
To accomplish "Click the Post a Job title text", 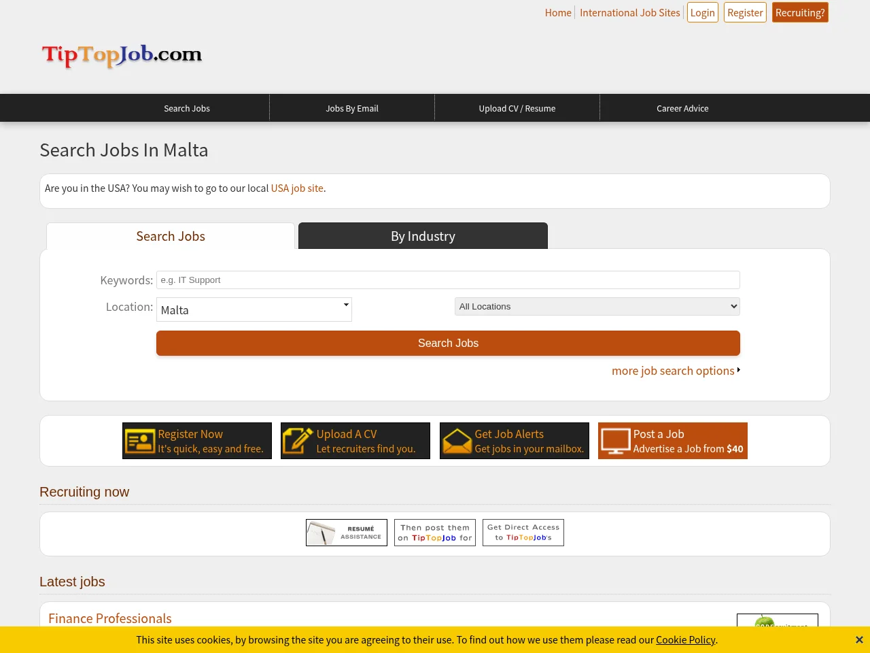I will (659, 434).
